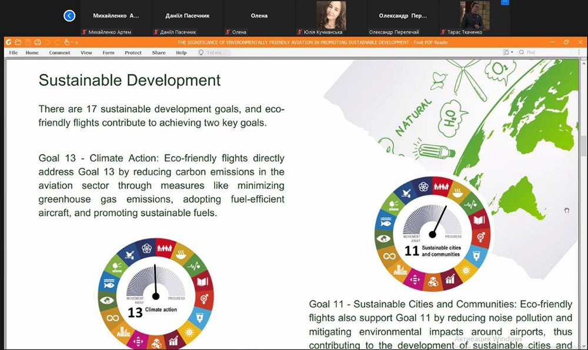Click muted microphone icon beside Юлія Кучманська
588x350 pixels.
[299, 32]
